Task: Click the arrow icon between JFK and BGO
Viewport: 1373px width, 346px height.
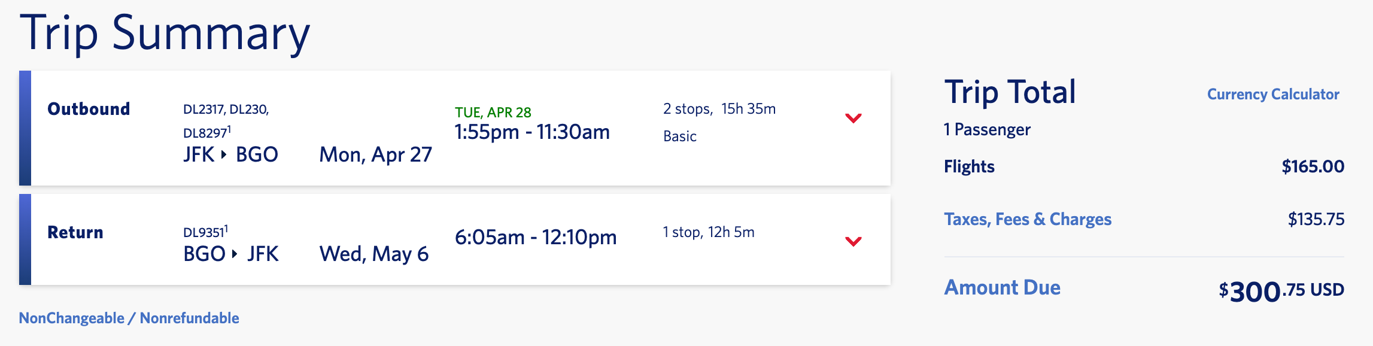Action: [224, 154]
